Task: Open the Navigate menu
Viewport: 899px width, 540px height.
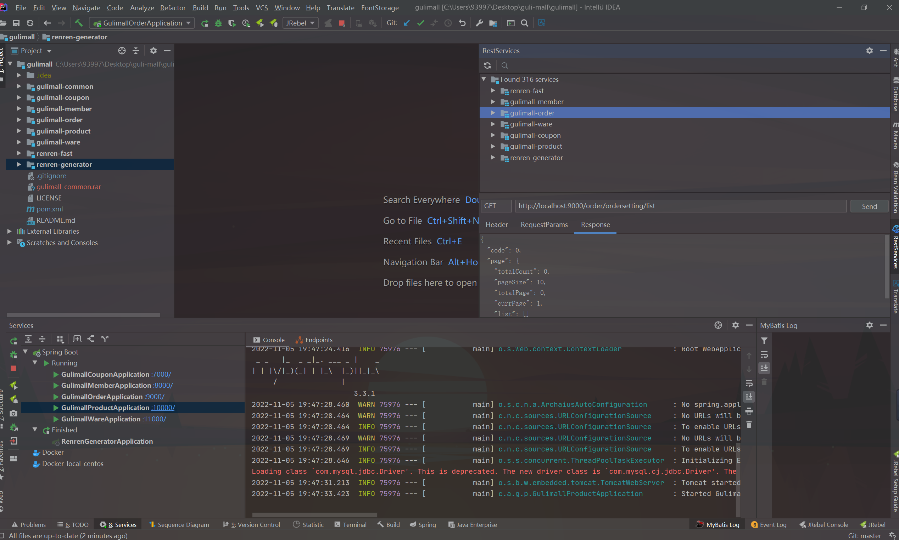Action: (86, 8)
